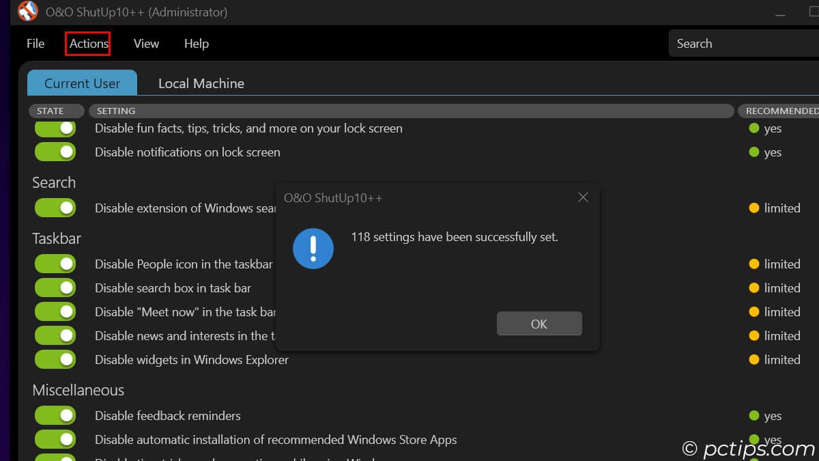Viewport: 819px width, 461px height.
Task: Toggle Disable fun facts on lock screen
Action: tap(55, 128)
